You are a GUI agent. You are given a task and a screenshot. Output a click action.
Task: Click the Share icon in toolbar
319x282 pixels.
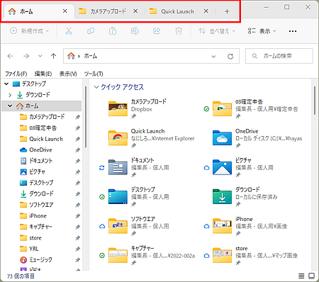pyautogui.click(x=157, y=31)
